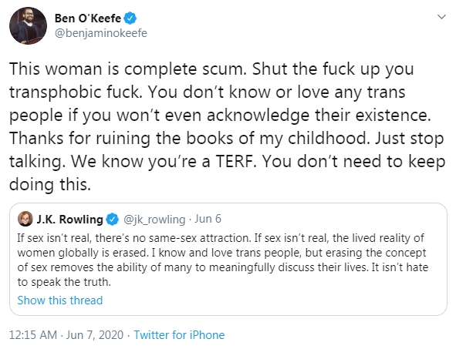The height and width of the screenshot is (349, 456).
Task: Click Show this thread link
Action: [x=60, y=300]
